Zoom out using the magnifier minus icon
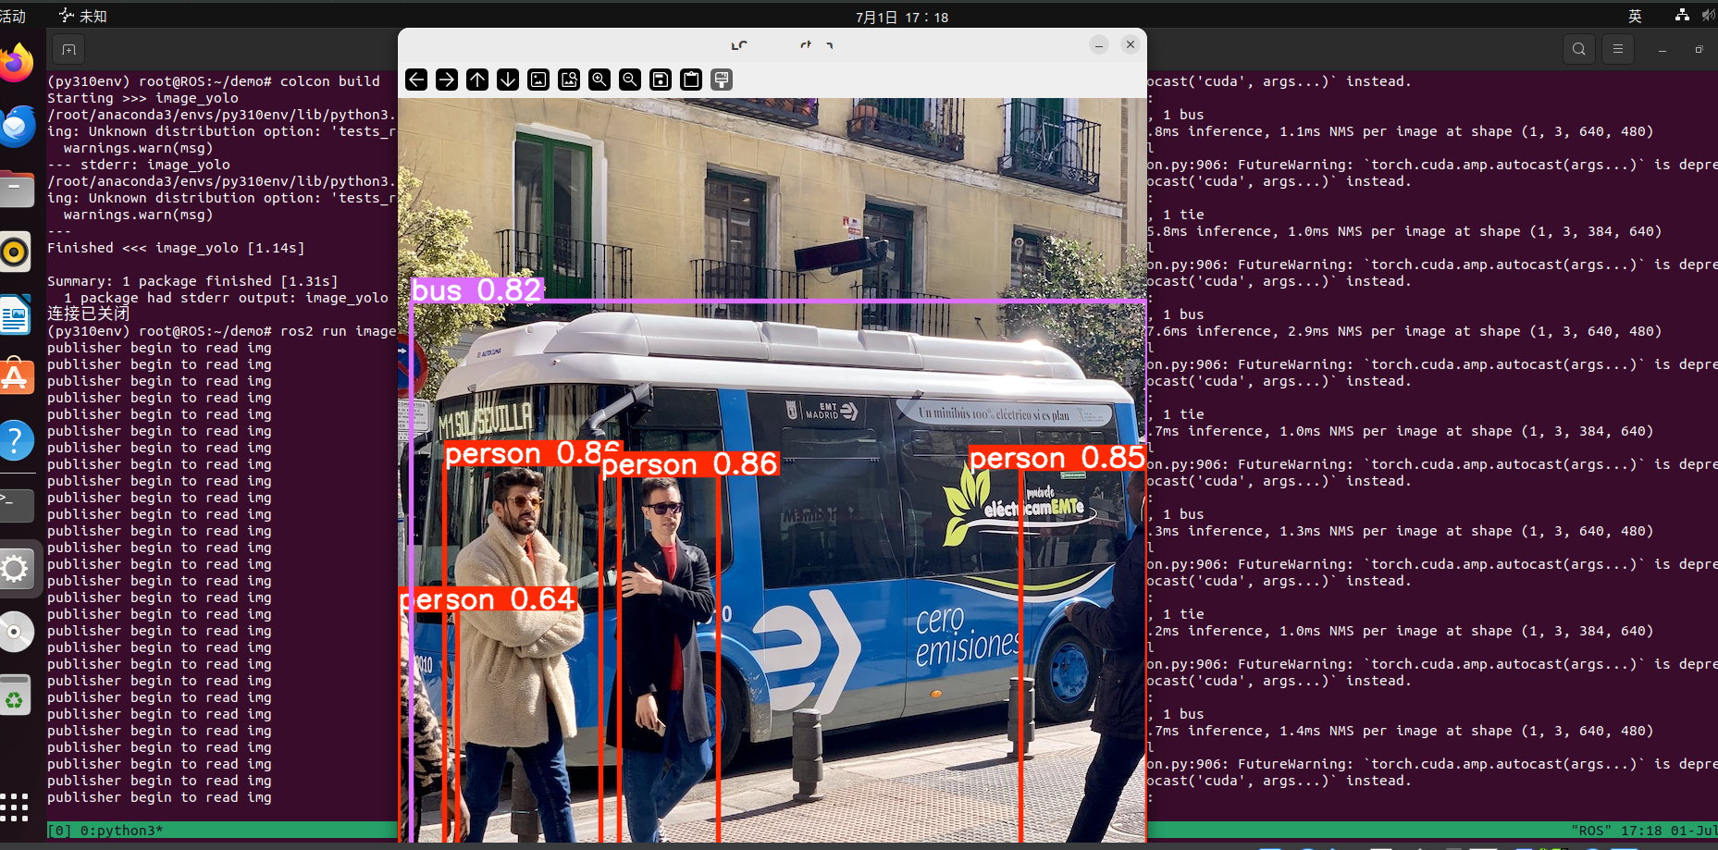 coord(630,80)
